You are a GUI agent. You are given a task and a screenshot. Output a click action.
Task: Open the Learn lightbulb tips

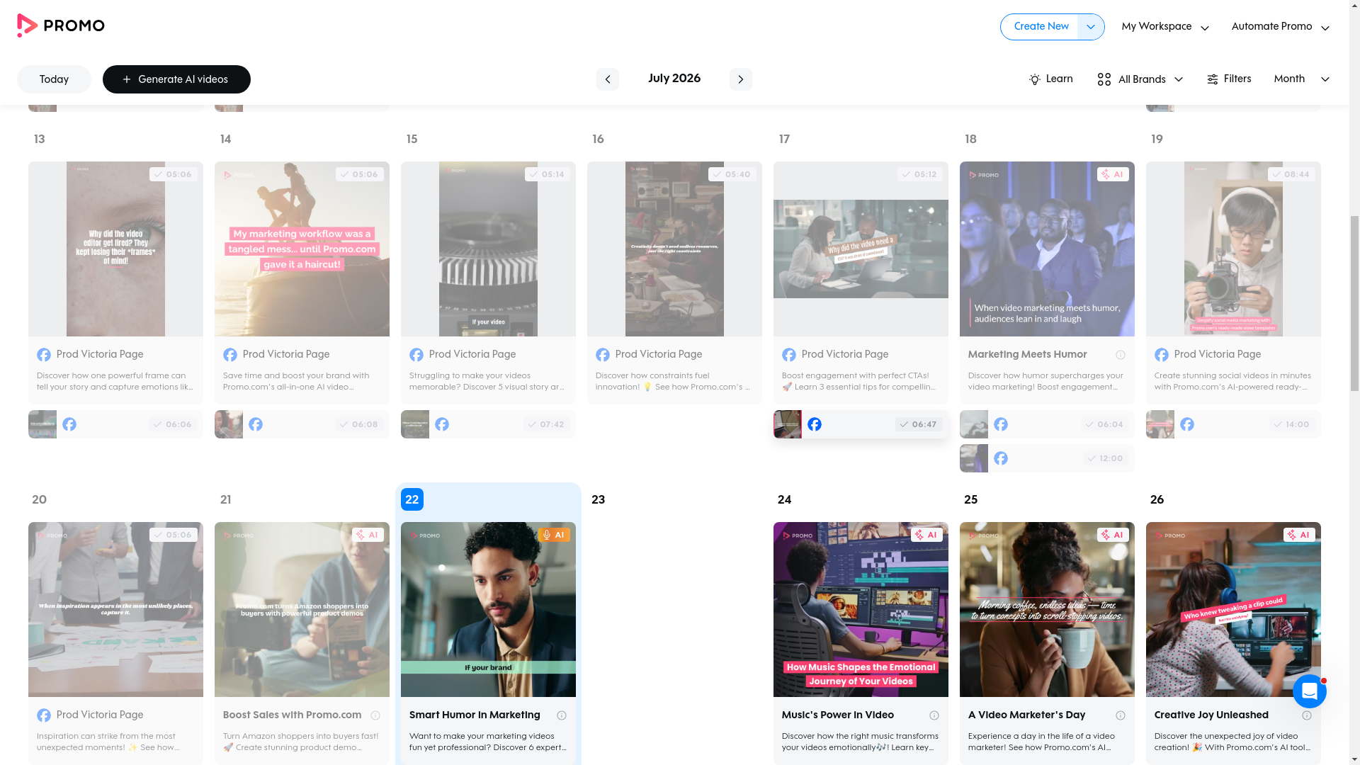pos(1050,79)
